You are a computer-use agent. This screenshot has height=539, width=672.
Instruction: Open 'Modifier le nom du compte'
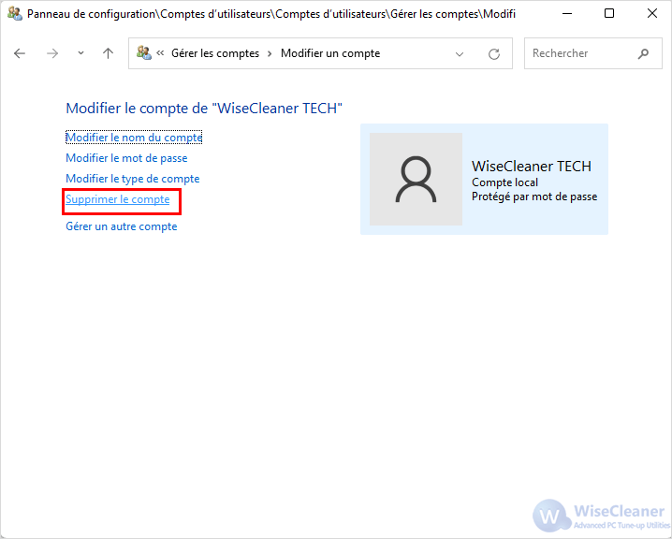pos(134,138)
